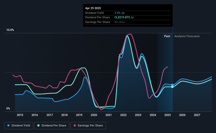Click the tooltip Dividend Per Share row label

pos(98,18)
